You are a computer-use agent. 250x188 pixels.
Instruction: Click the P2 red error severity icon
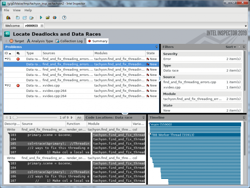[18, 86]
